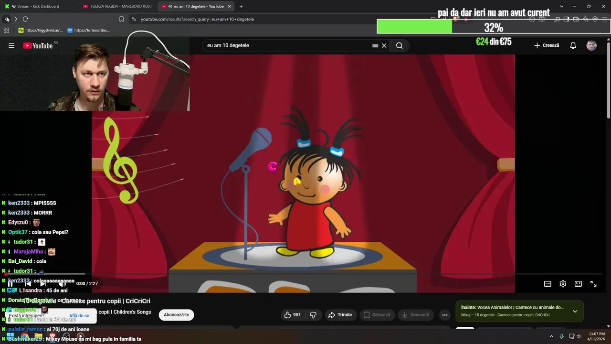This screenshot has width=611, height=344.
Task: Open the player settings gear
Action: [563, 284]
